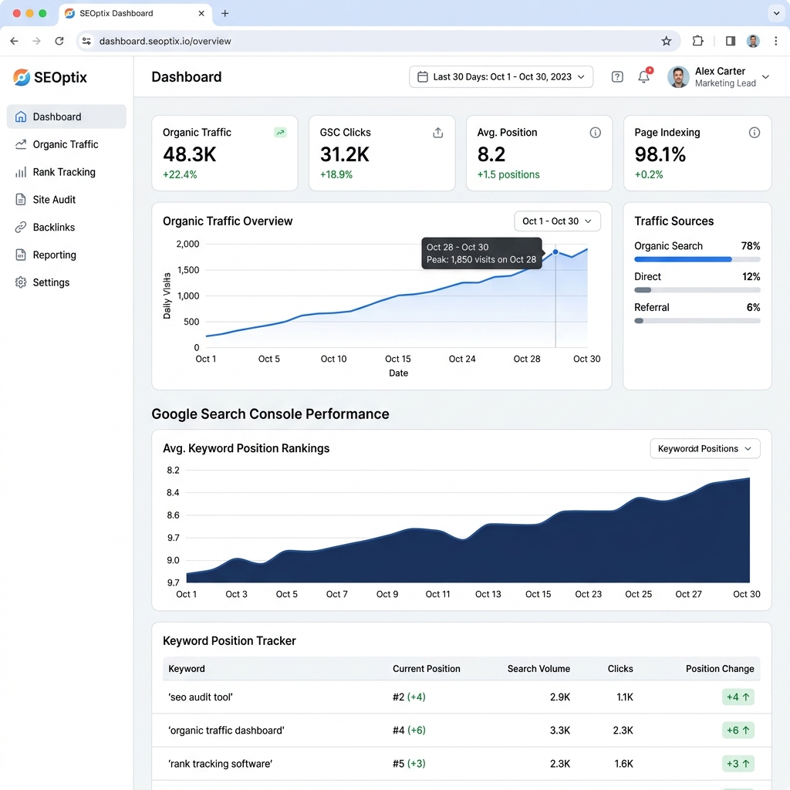This screenshot has width=790, height=790.
Task: Click the Site Audit document icon
Action: 21,200
